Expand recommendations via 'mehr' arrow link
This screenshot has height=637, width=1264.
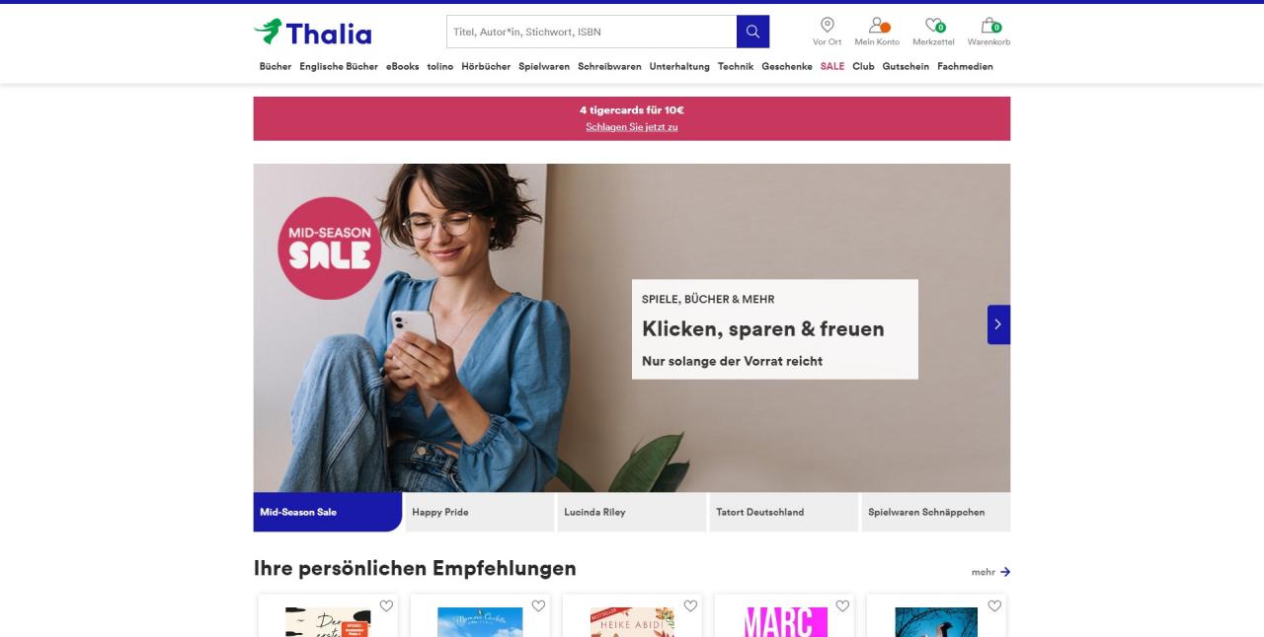[x=990, y=572]
